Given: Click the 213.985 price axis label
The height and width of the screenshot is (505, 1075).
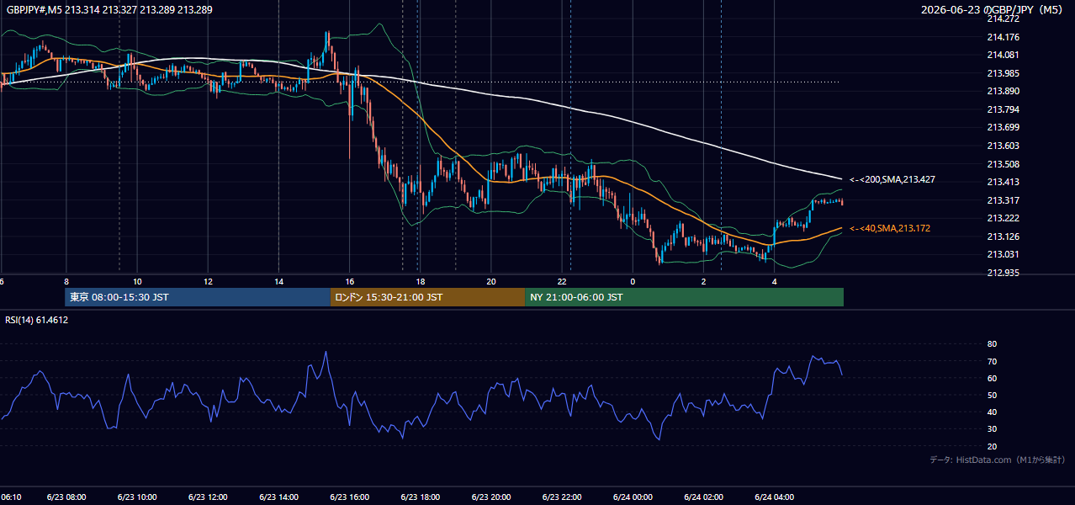Looking at the screenshot, I should click(x=1003, y=73).
